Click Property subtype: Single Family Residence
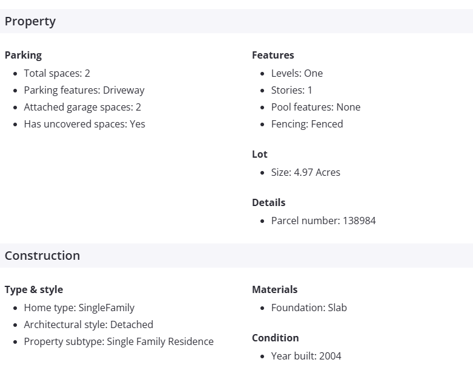Viewport: 473px width, 374px height. point(119,341)
